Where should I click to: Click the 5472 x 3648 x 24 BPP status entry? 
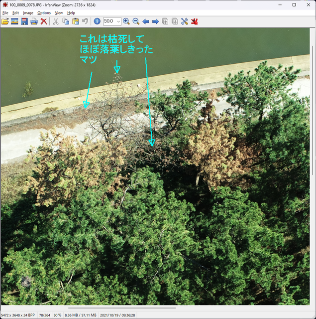pyautogui.click(x=18, y=315)
